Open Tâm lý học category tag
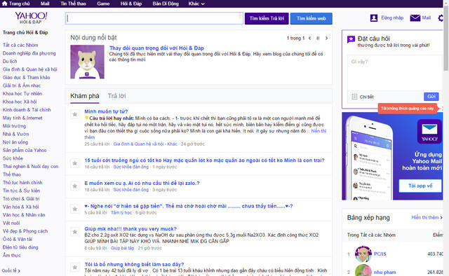Screen dimensions: 449x276 pos(121,212)
